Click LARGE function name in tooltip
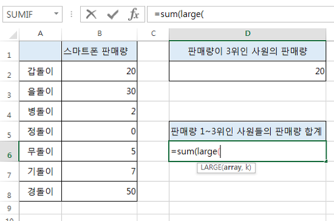 tap(211, 168)
